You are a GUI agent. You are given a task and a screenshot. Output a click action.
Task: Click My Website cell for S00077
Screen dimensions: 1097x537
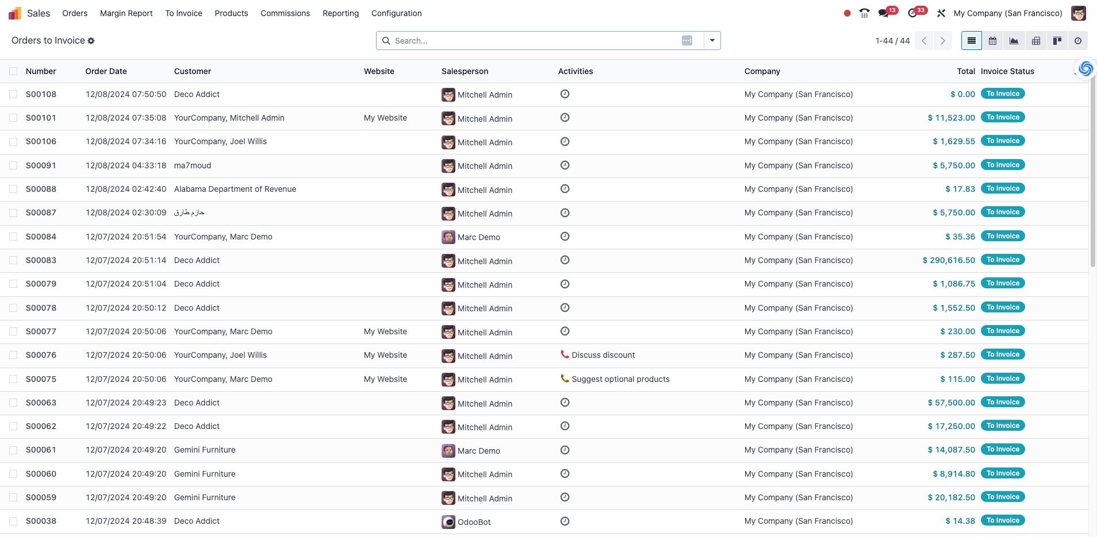pos(385,331)
